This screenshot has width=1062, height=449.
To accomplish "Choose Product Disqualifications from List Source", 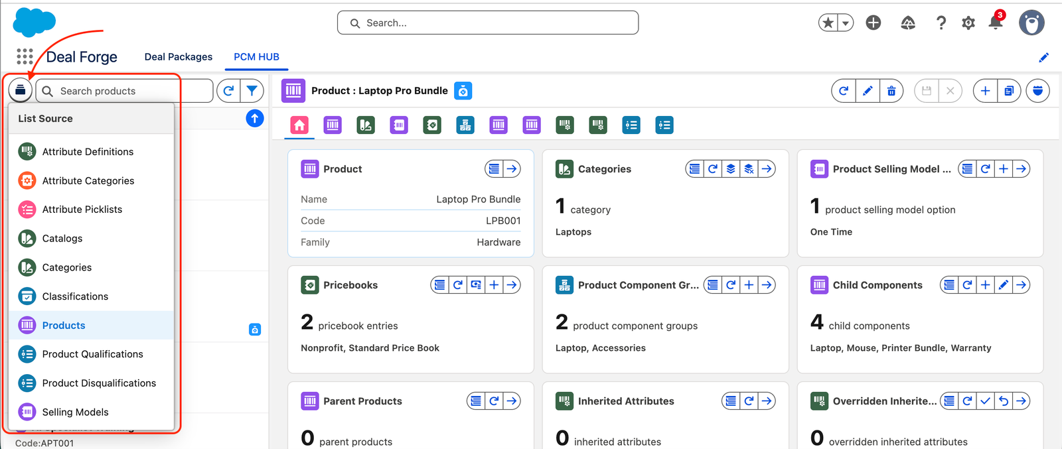I will pyautogui.click(x=92, y=383).
